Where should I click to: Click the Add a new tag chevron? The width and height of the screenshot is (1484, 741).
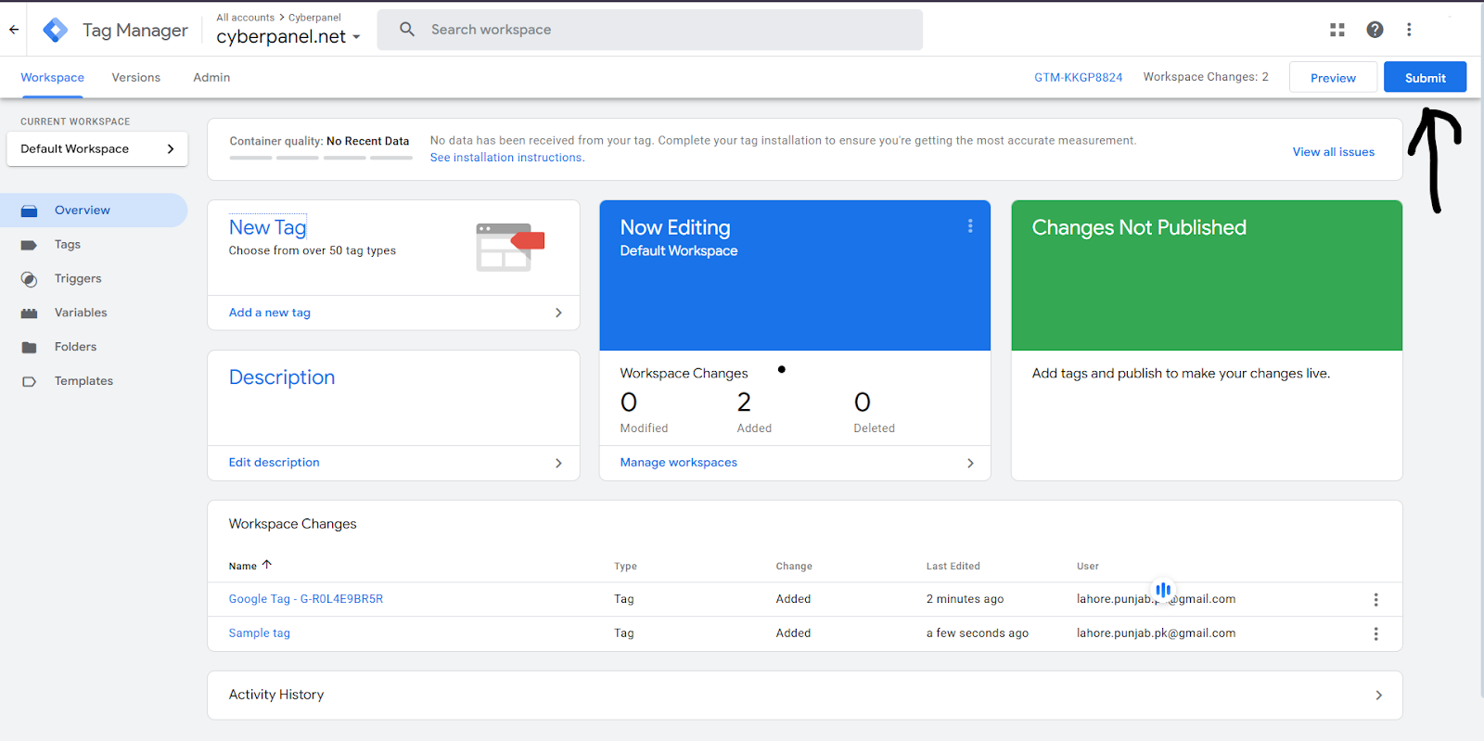point(558,313)
